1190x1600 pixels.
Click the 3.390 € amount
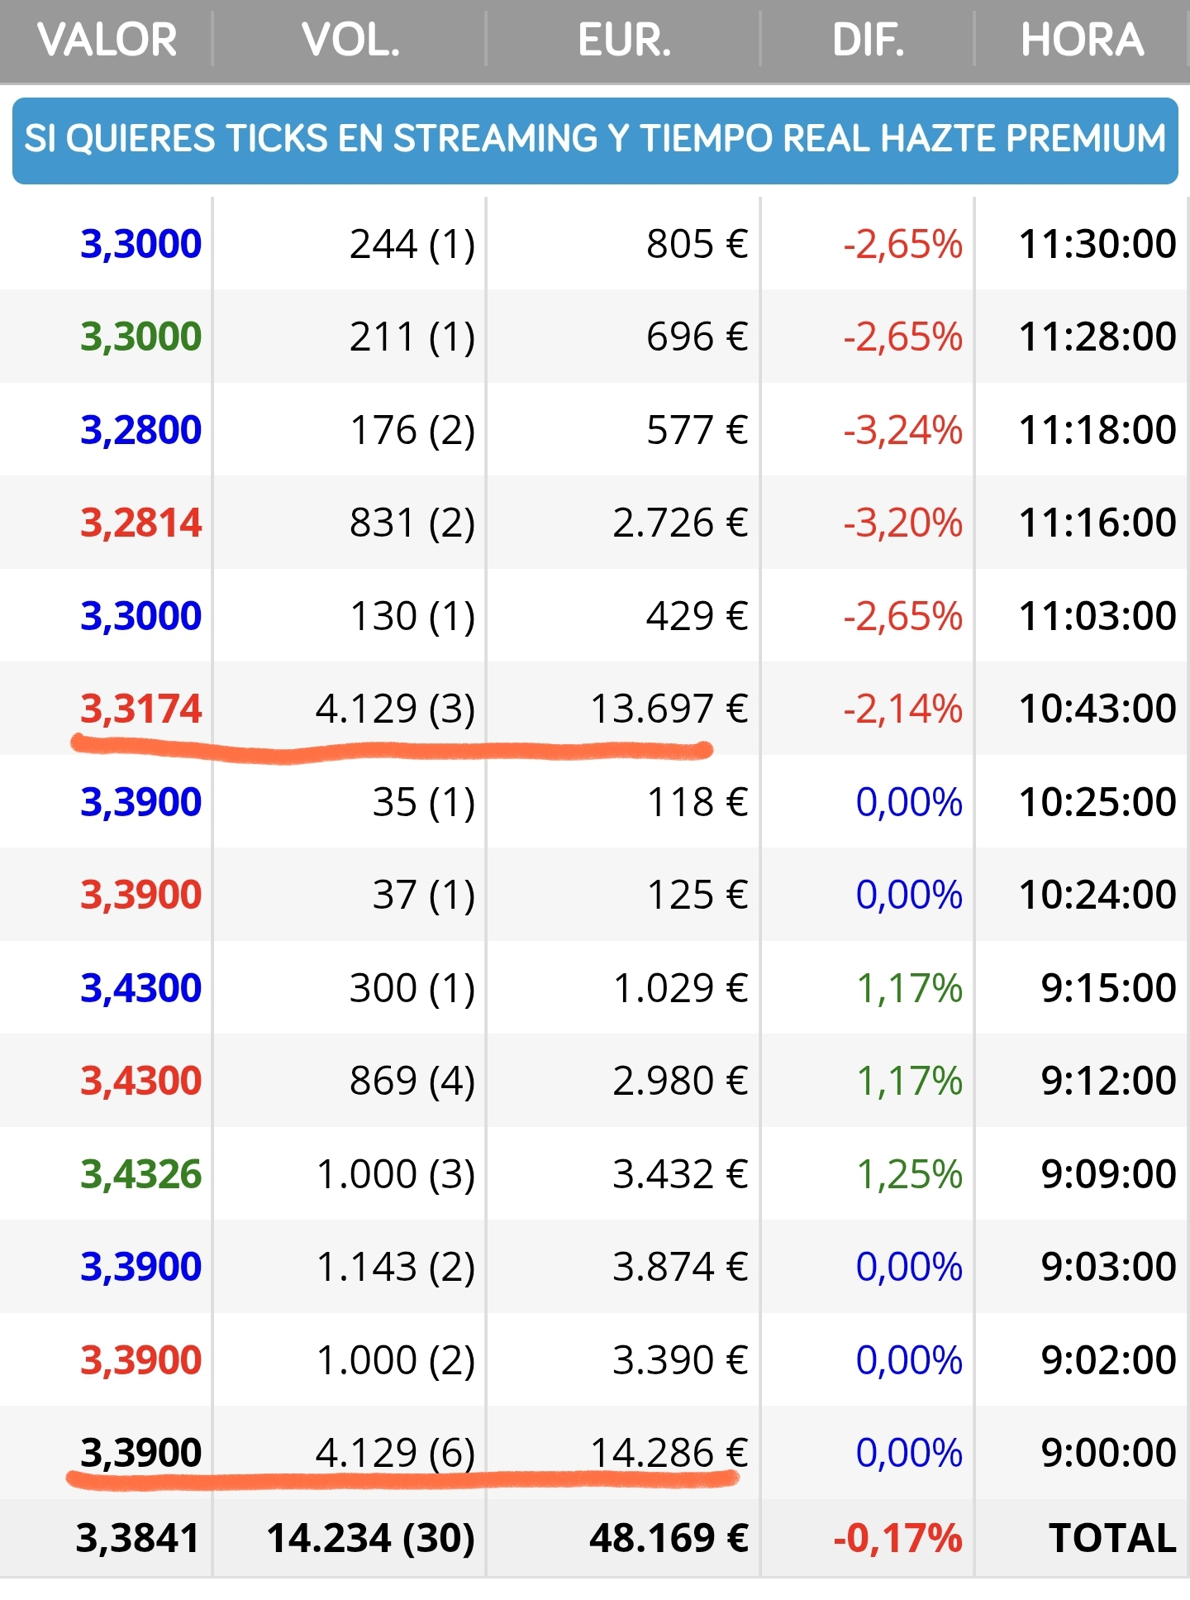coord(680,1360)
